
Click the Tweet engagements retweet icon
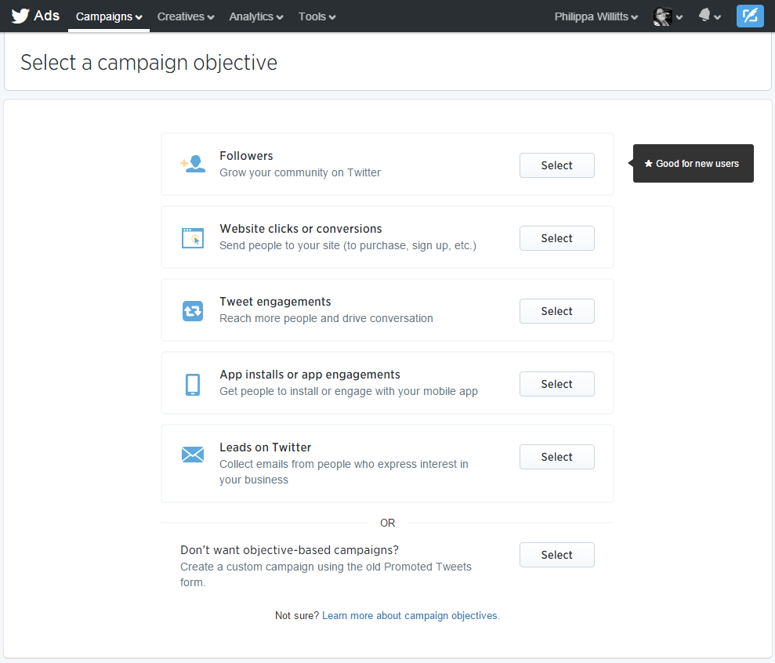click(x=193, y=311)
